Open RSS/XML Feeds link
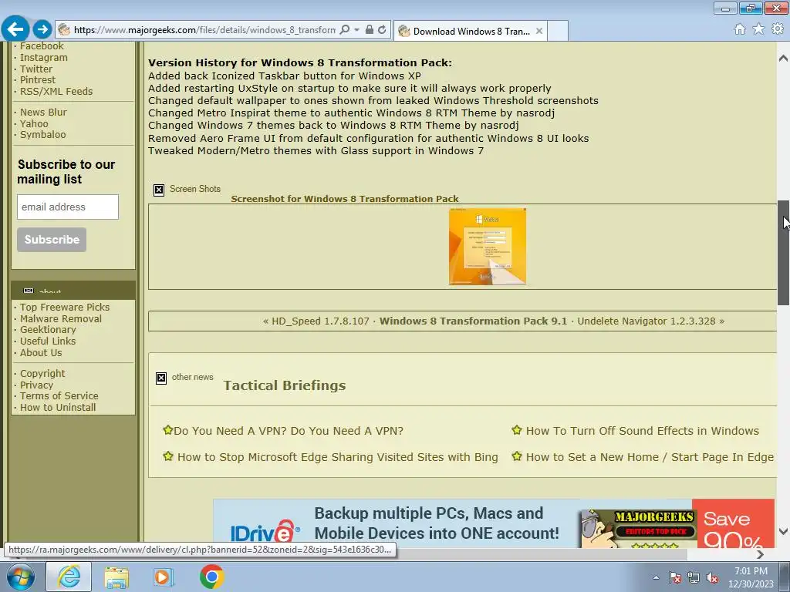Viewport: 790px width, 592px height. pyautogui.click(x=56, y=92)
